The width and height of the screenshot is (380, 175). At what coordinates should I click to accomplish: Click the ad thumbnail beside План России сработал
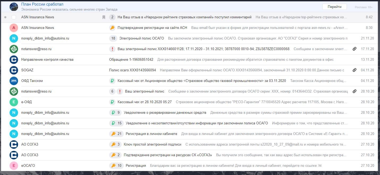pos(14,7)
